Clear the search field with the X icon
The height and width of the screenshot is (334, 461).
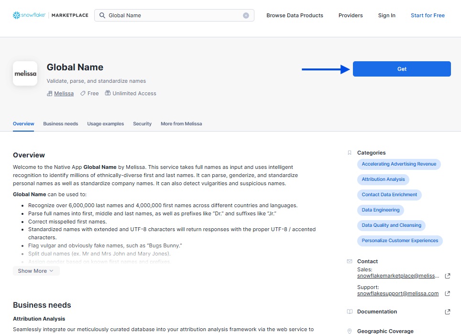tap(246, 15)
